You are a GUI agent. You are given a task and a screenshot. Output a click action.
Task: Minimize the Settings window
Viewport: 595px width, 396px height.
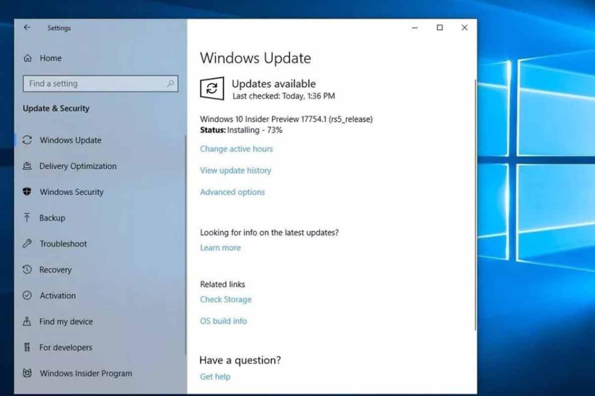coord(415,28)
